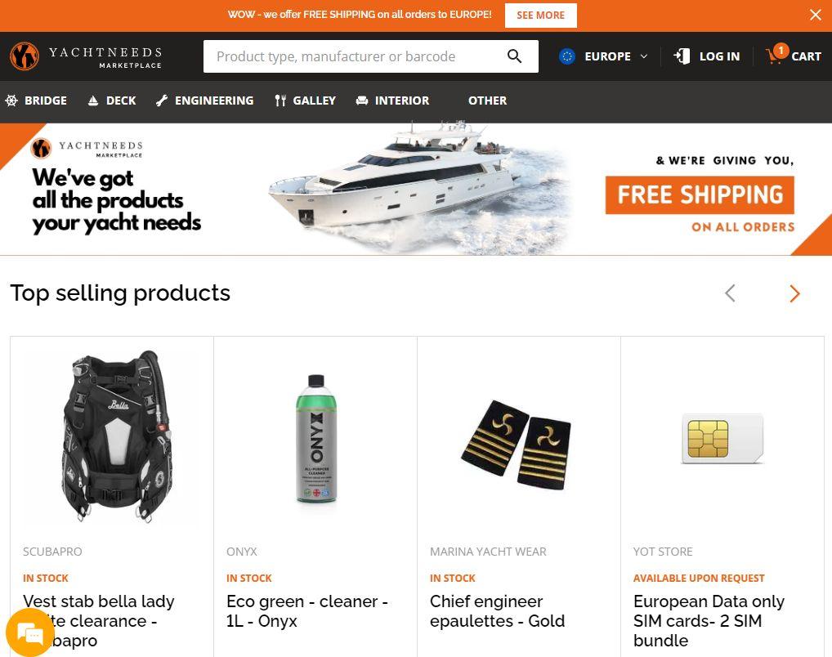832x657 pixels.
Task: Open Chief engineer epaulettes Gold product
Action: click(497, 610)
